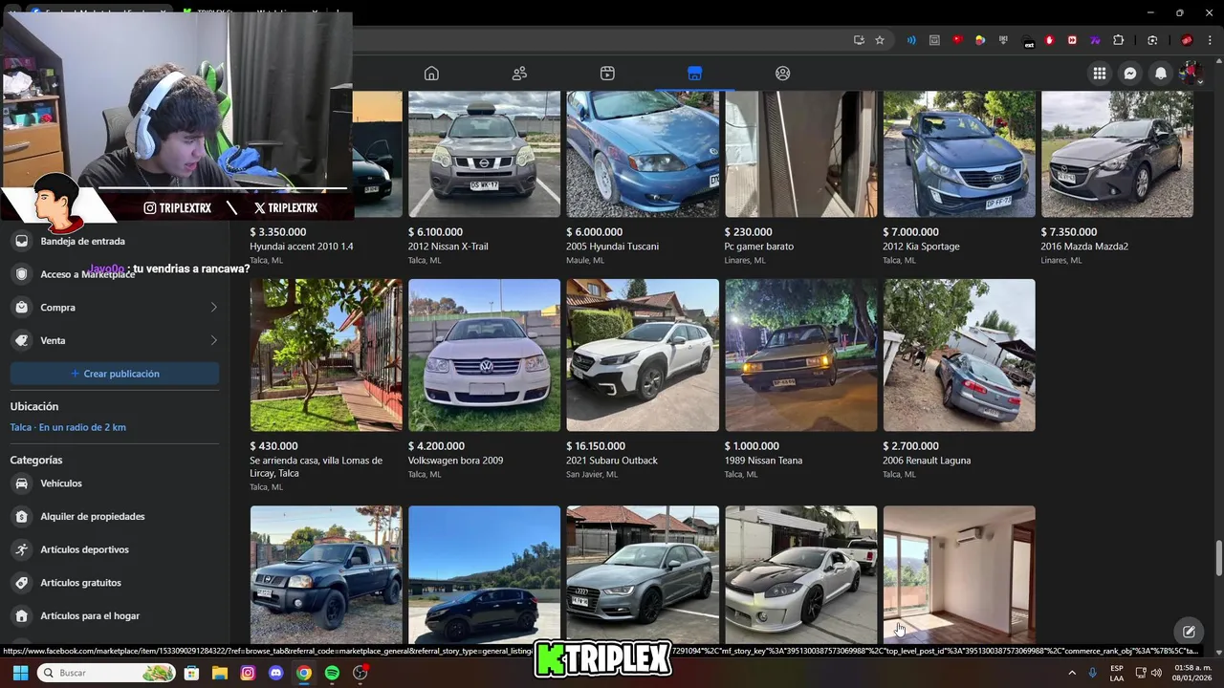This screenshot has height=688, width=1224.
Task: Click the Crear publicación button
Action: [115, 374]
